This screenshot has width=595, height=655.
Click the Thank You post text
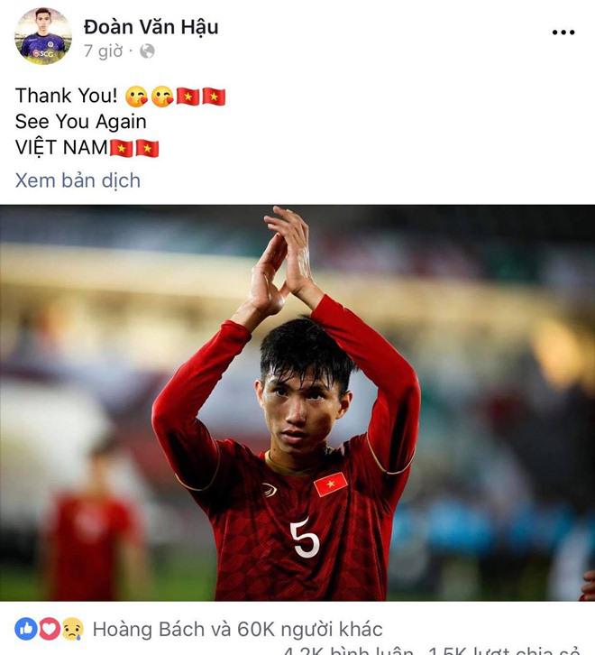[x=67, y=96]
